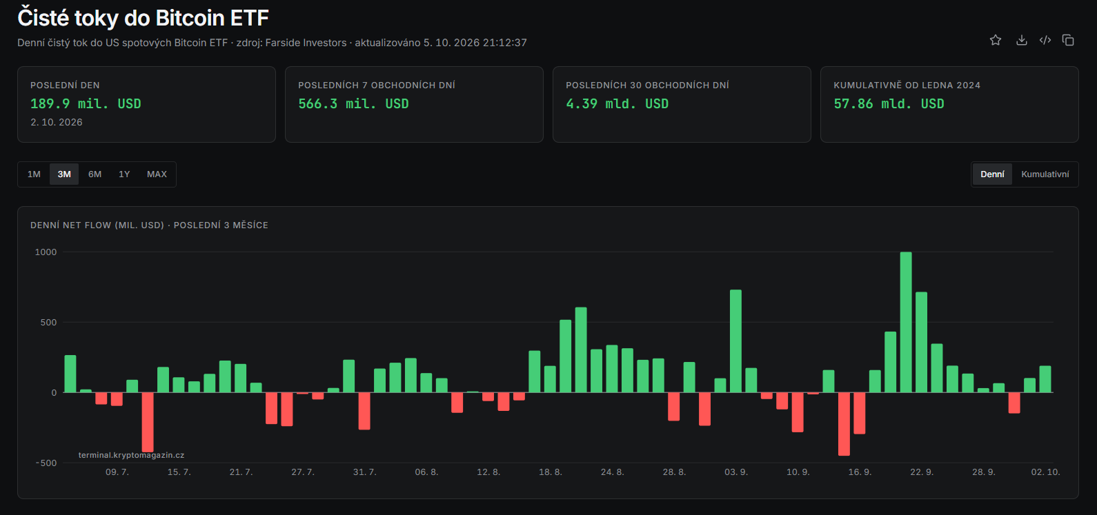Click the tallest green bar reaching 1000
Screen dimensions: 1097x515
click(x=906, y=322)
